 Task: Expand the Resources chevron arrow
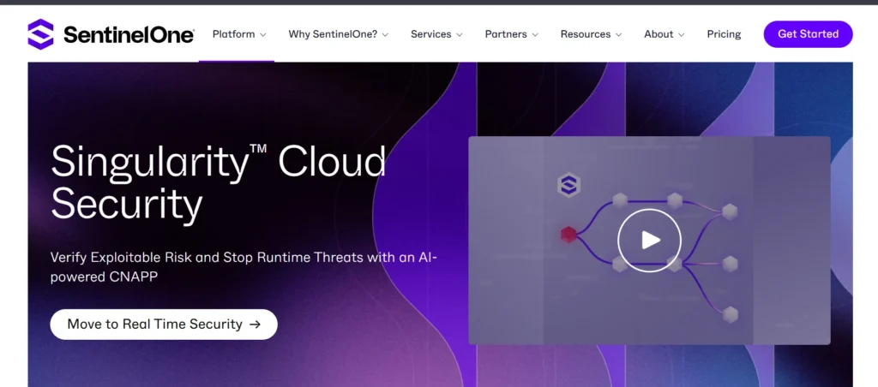(x=619, y=34)
